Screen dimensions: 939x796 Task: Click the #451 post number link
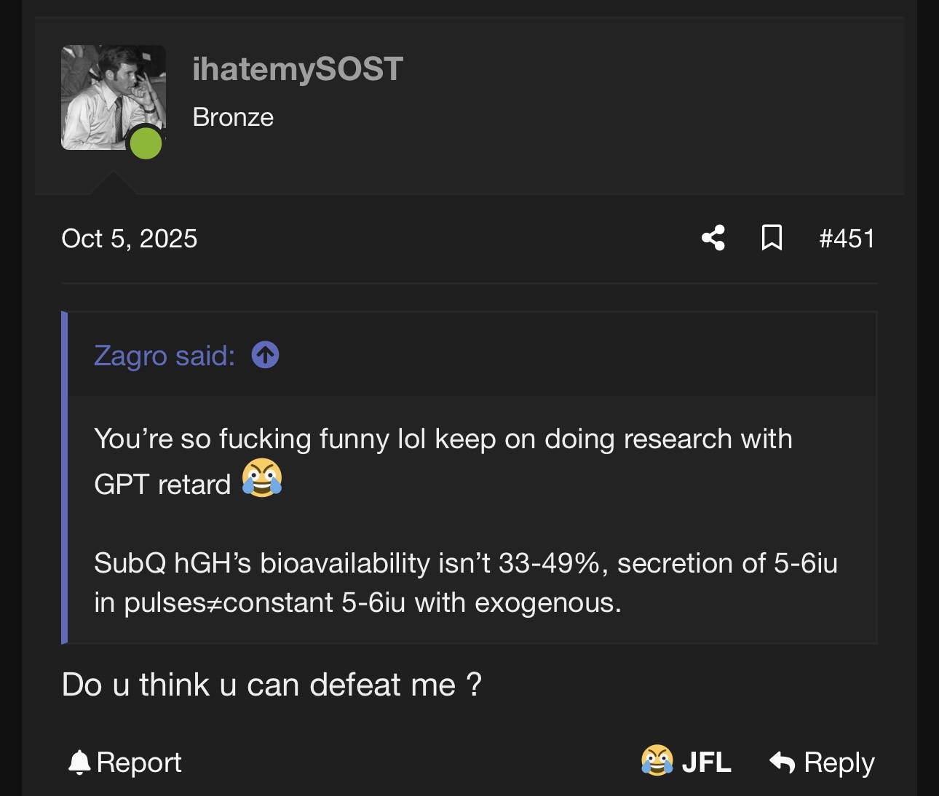click(x=846, y=239)
